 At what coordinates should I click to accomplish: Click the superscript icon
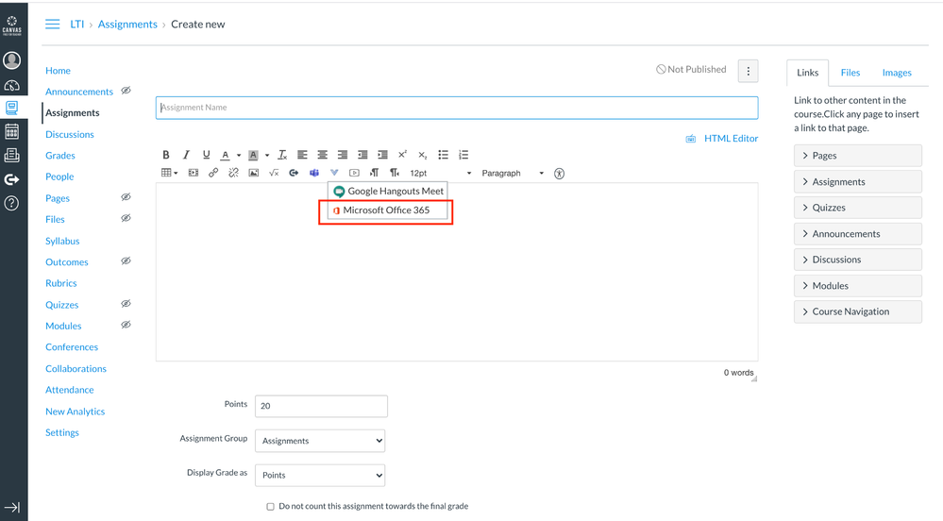[402, 155]
